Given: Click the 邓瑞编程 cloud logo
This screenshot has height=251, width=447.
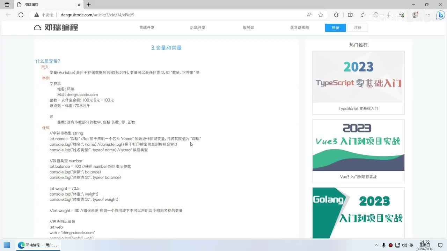Looking at the screenshot, I should click(56, 28).
